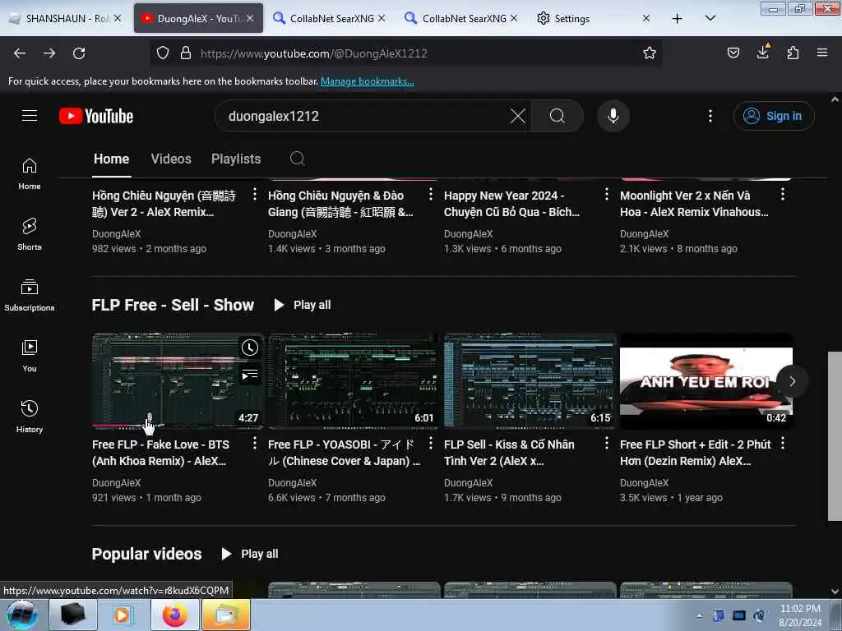Click Save to Pocket icon
Image resolution: width=842 pixels, height=631 pixels.
pos(733,53)
